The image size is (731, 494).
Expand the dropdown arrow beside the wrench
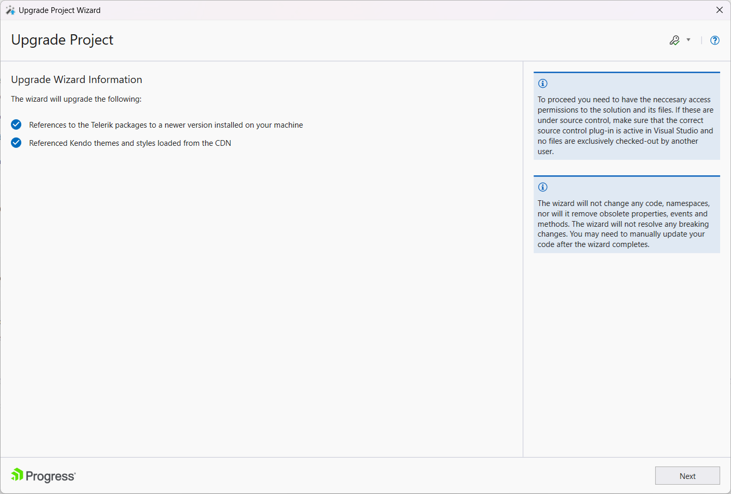688,40
